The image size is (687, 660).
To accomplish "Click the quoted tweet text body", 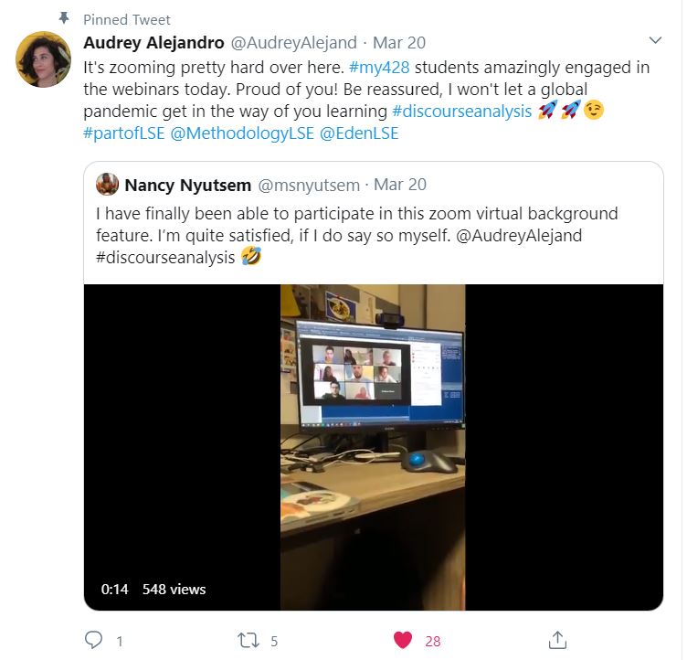I will [357, 236].
